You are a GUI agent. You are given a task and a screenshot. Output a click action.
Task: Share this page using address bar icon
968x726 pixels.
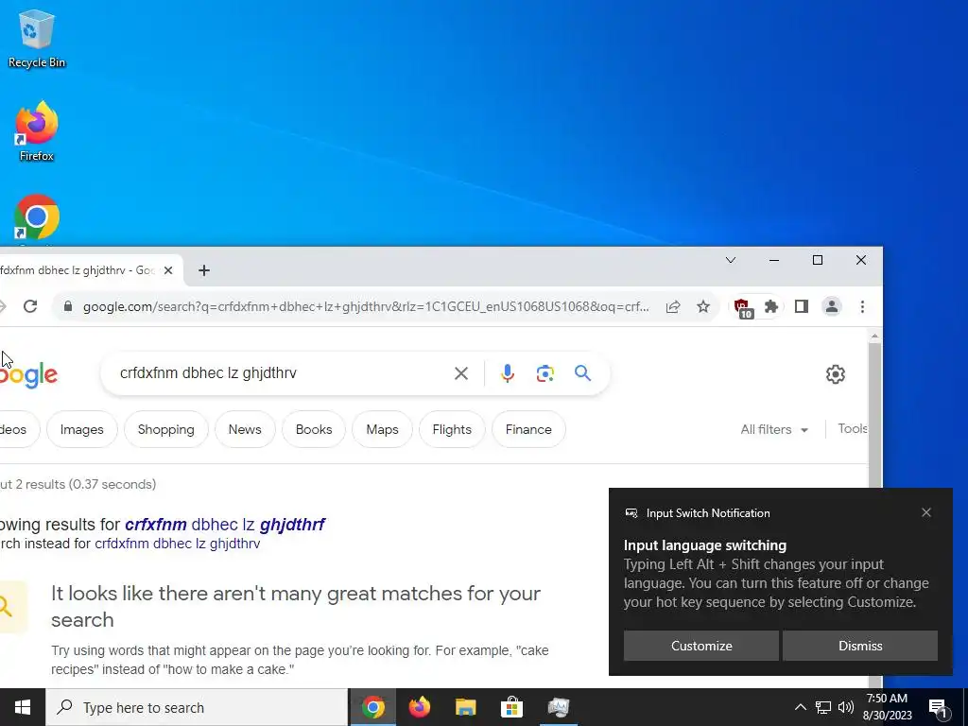673,306
